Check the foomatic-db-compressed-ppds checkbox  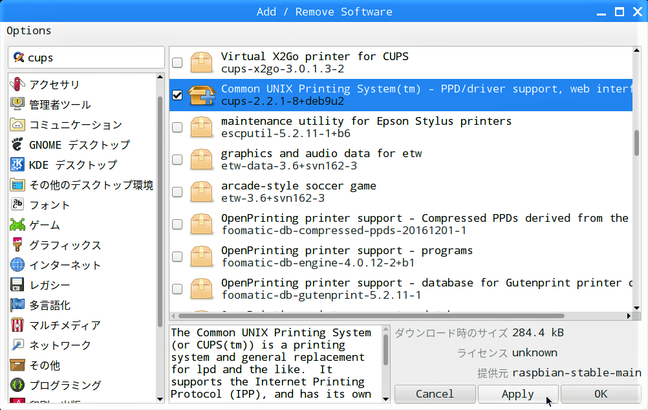pos(177,224)
